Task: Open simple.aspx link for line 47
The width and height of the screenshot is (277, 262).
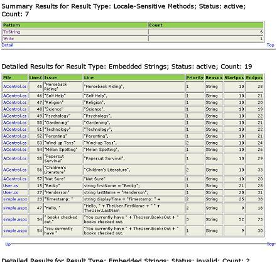Action: [15, 208]
